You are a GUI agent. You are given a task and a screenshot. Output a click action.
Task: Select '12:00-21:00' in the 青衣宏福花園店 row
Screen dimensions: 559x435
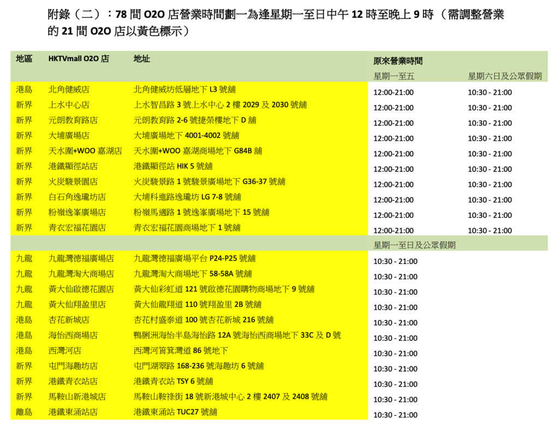[394, 231]
